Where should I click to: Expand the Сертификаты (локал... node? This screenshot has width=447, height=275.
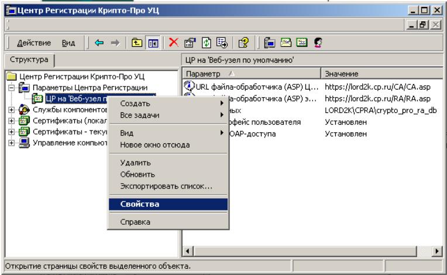pyautogui.click(x=11, y=121)
